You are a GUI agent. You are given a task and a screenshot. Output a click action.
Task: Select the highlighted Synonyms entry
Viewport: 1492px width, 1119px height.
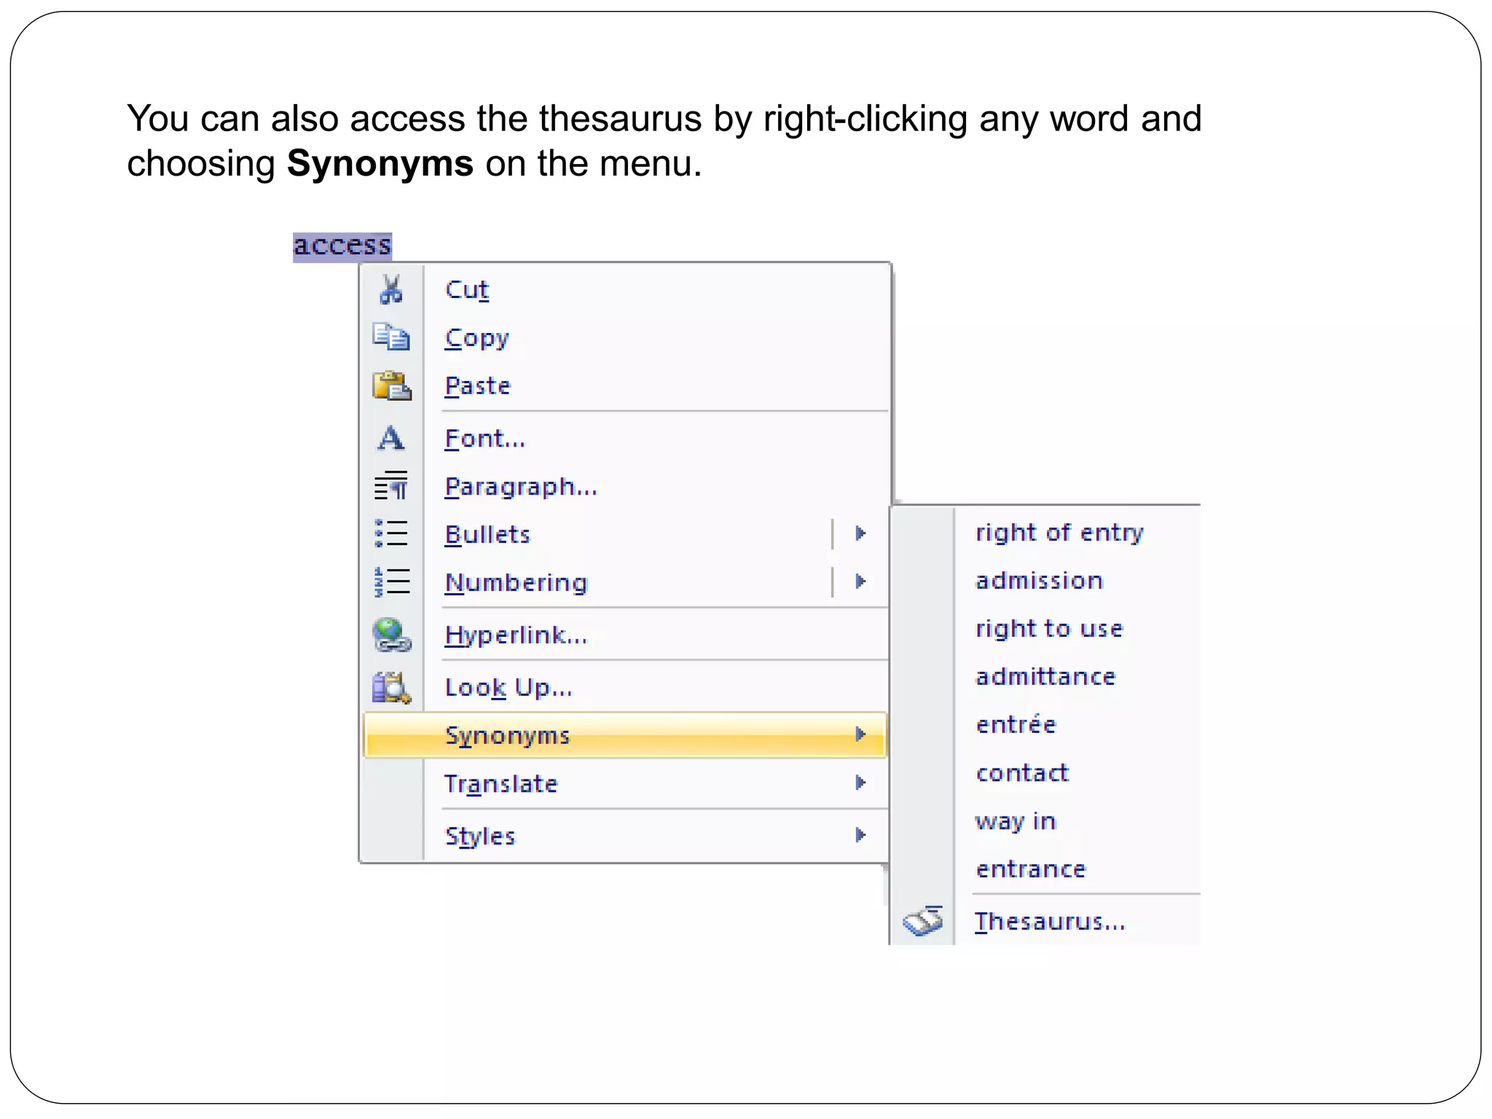coord(625,735)
